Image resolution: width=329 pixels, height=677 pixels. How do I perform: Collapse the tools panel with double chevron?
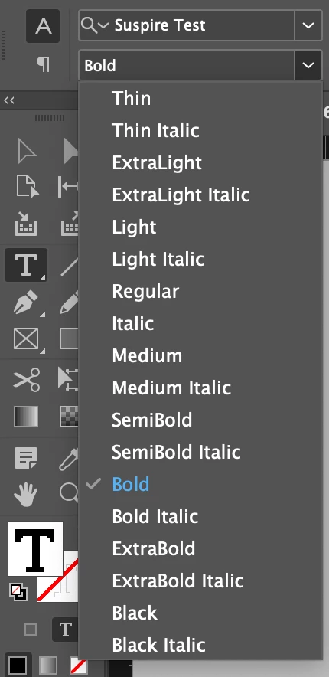[9, 100]
